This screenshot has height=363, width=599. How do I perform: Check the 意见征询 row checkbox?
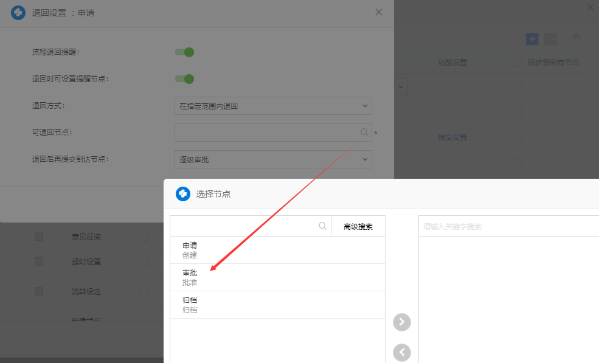(x=39, y=237)
